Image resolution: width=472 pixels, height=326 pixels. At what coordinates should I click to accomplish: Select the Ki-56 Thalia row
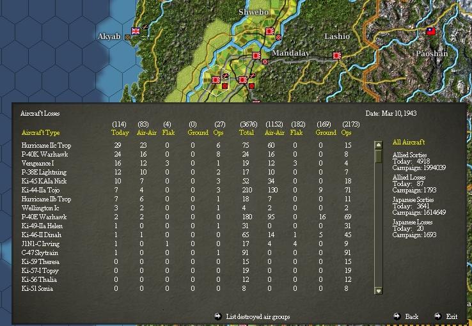[186, 279]
